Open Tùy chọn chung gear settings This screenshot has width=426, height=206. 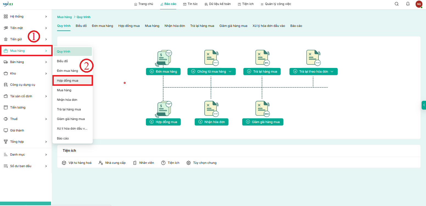202,163
